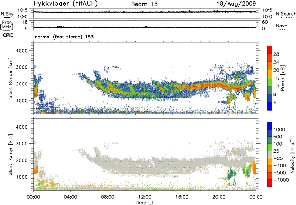Select the Freq. [MHz] axis label
This screenshot has width=296, height=205.
[7, 25]
